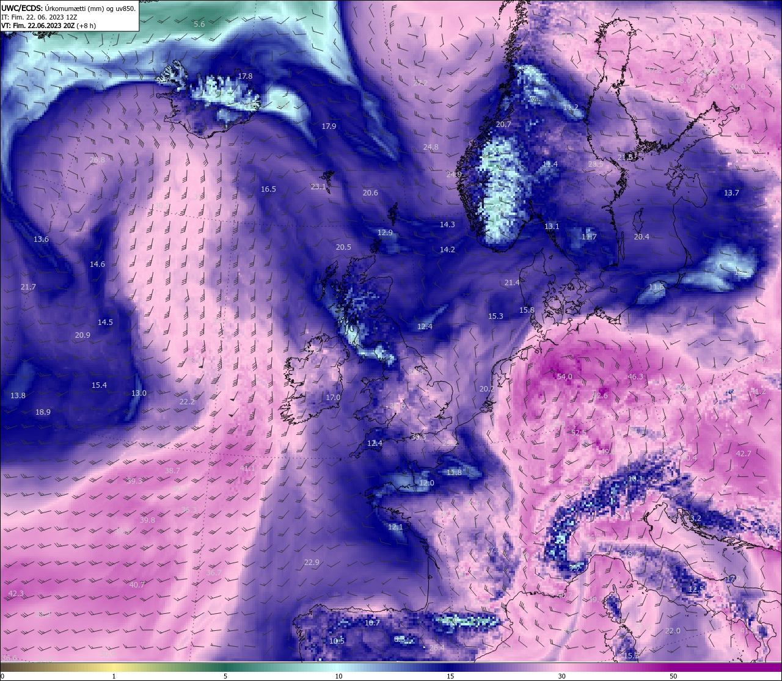
Task: Click the 26.4 value over Spain
Action: click(437, 648)
